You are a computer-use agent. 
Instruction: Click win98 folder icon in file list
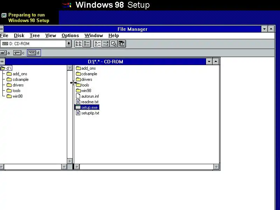pos(78,91)
